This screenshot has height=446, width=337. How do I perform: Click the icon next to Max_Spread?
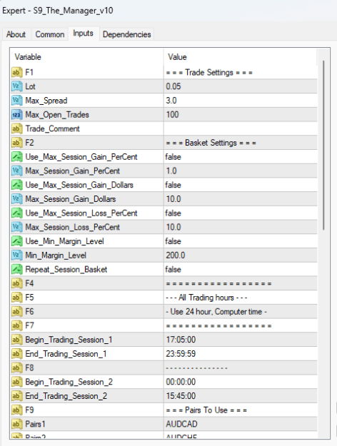tap(17, 101)
